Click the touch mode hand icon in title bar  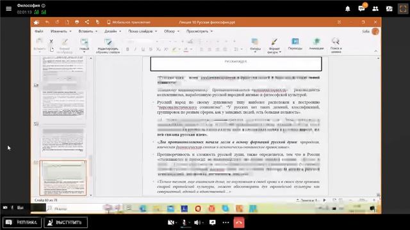coord(97,22)
